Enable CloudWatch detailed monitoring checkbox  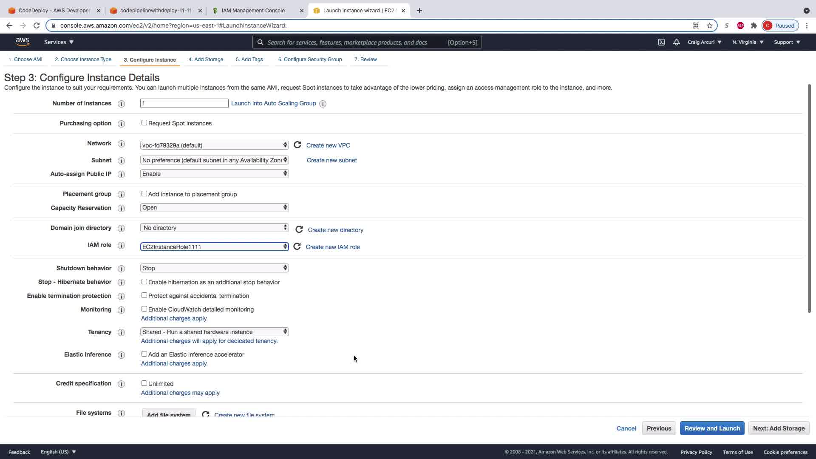click(144, 309)
